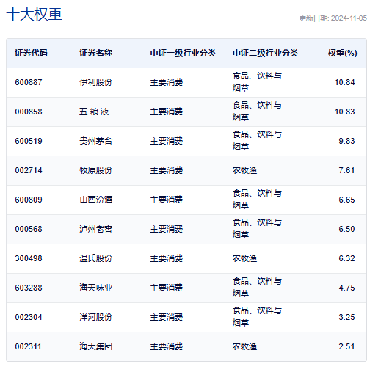This screenshot has width=381, height=372.
Task: Select security code 603288
Action: (x=29, y=288)
